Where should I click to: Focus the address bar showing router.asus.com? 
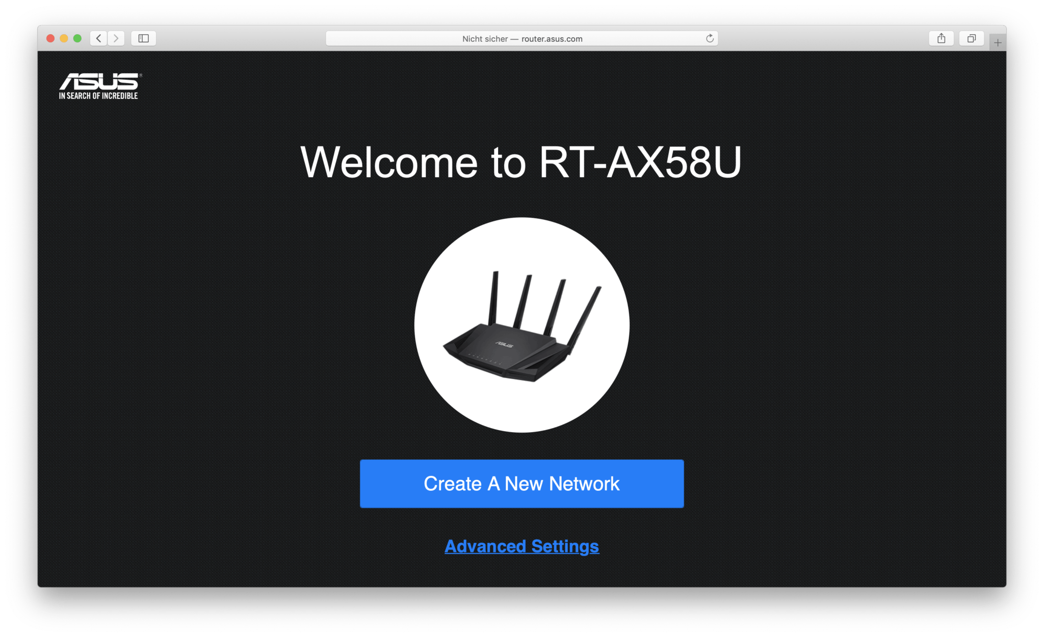(x=522, y=38)
